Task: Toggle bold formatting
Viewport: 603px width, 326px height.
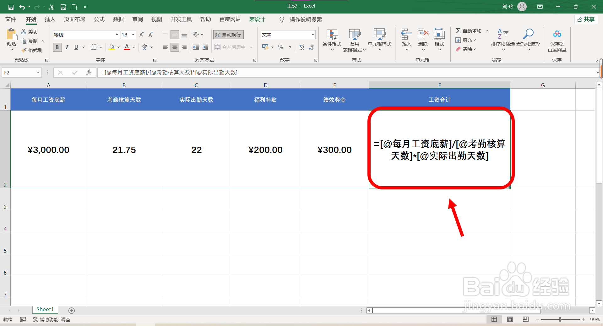Action: click(57, 47)
